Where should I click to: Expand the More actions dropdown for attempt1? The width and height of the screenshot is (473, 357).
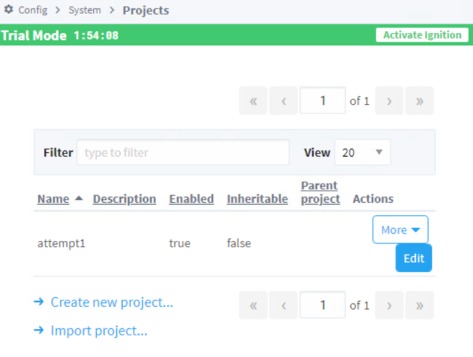pos(400,230)
